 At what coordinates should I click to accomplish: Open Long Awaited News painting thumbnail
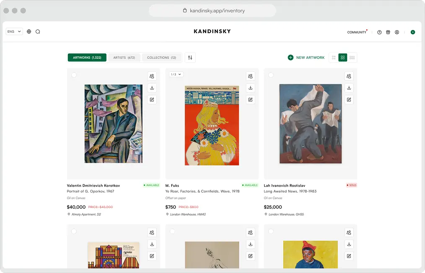(311, 124)
